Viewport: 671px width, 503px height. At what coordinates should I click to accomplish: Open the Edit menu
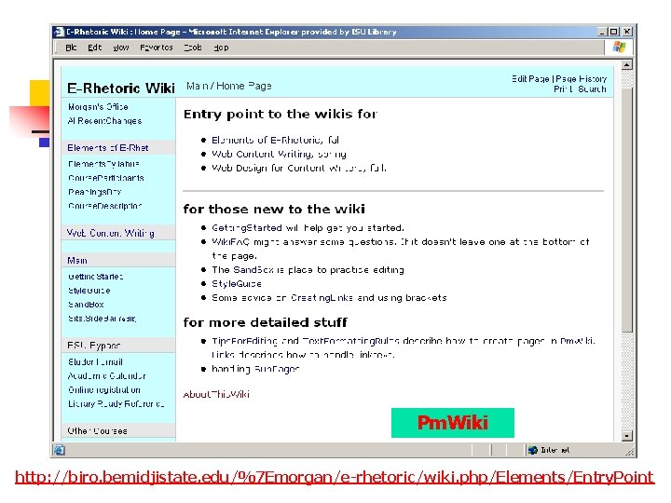click(x=94, y=48)
